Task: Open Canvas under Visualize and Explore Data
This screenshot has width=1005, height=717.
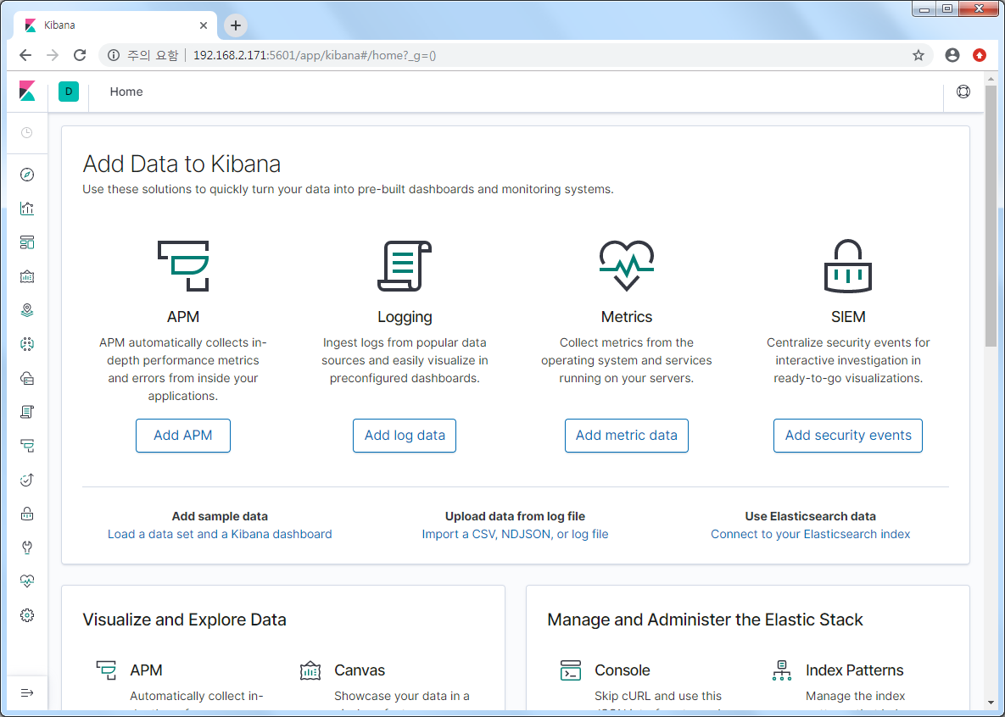Action: point(360,670)
